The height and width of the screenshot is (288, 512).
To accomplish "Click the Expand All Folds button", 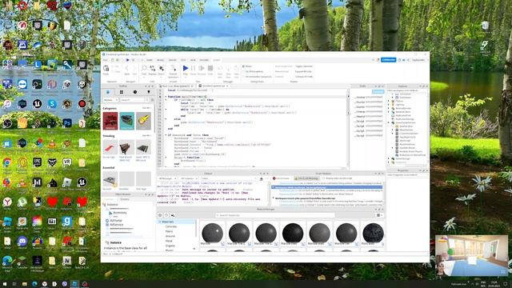I will click(x=304, y=71).
